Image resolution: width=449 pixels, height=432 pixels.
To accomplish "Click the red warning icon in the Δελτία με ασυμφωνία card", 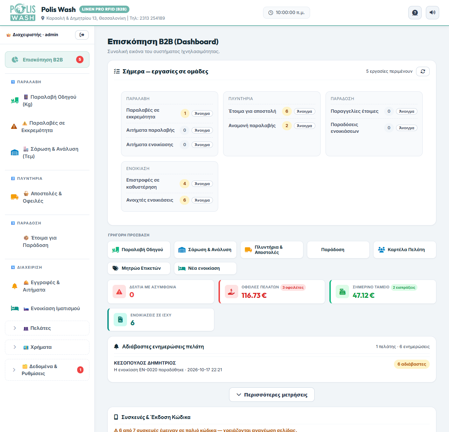I will (119, 292).
